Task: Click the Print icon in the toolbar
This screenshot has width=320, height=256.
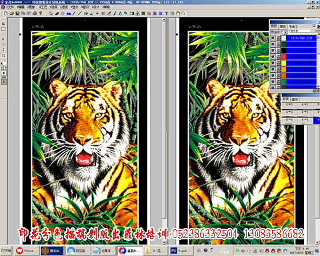Action: point(35,13)
